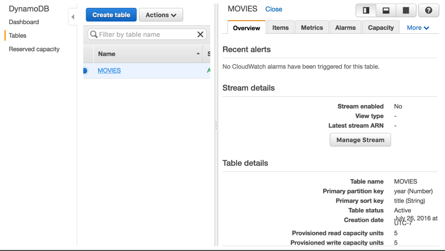Click the 'Recent alerts' section heading
The height and width of the screenshot is (251, 445).
point(246,49)
